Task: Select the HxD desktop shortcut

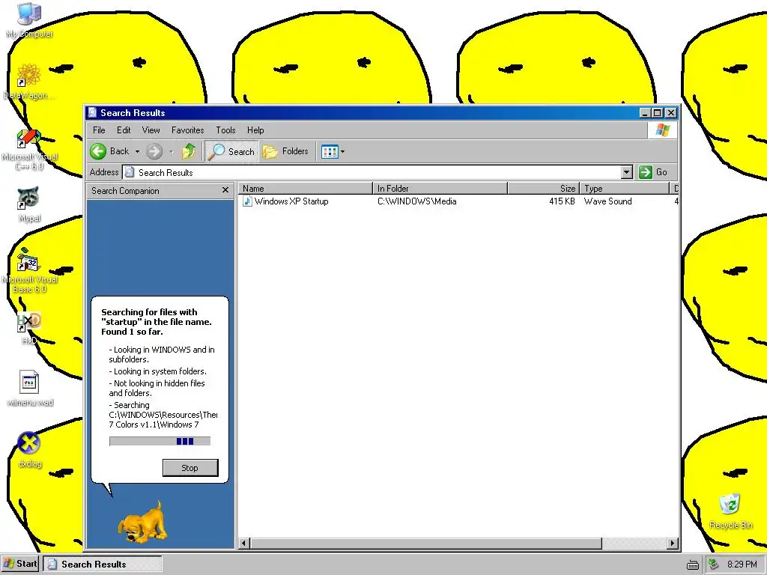Action: tap(29, 328)
